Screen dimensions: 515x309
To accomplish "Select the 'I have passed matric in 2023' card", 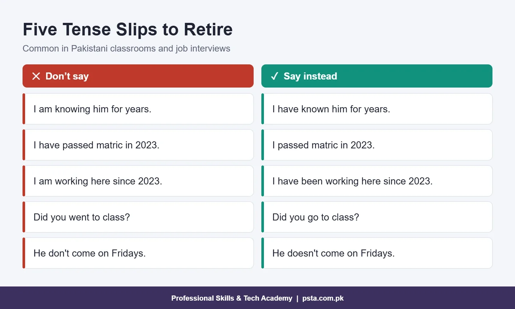I will click(138, 145).
